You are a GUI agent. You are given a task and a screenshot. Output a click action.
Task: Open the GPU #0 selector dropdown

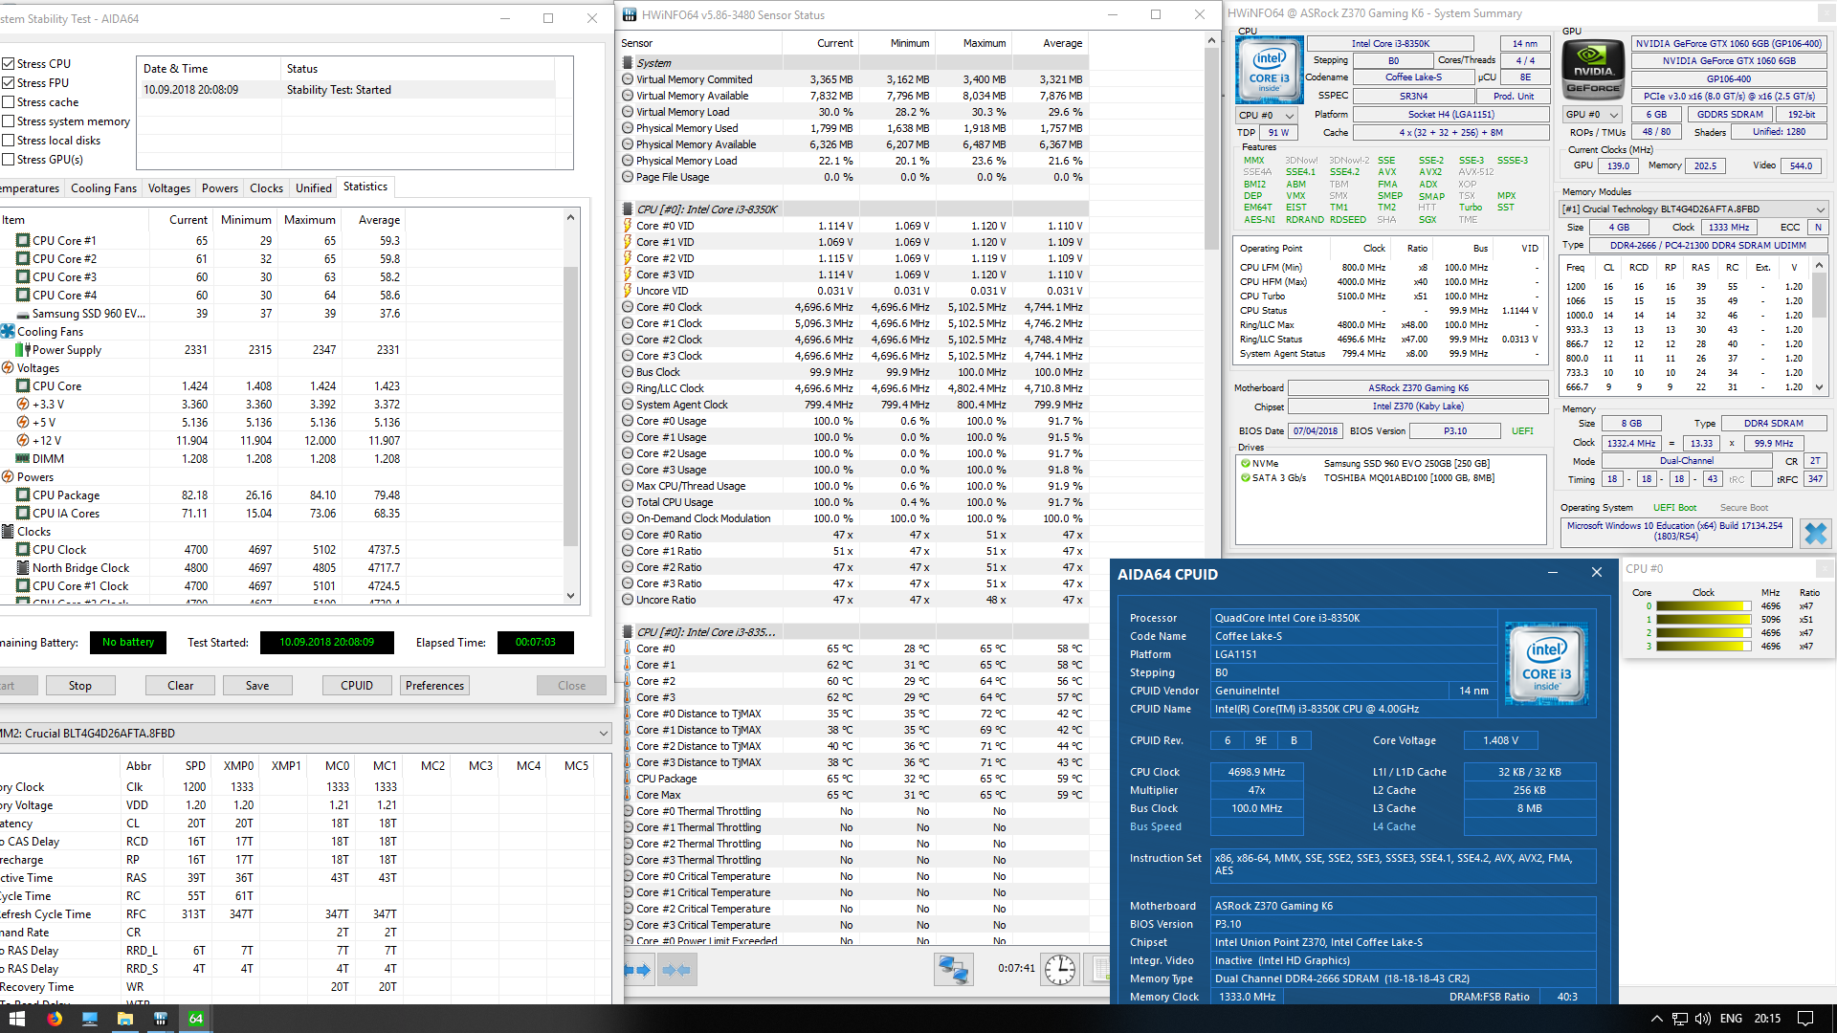coord(1593,115)
